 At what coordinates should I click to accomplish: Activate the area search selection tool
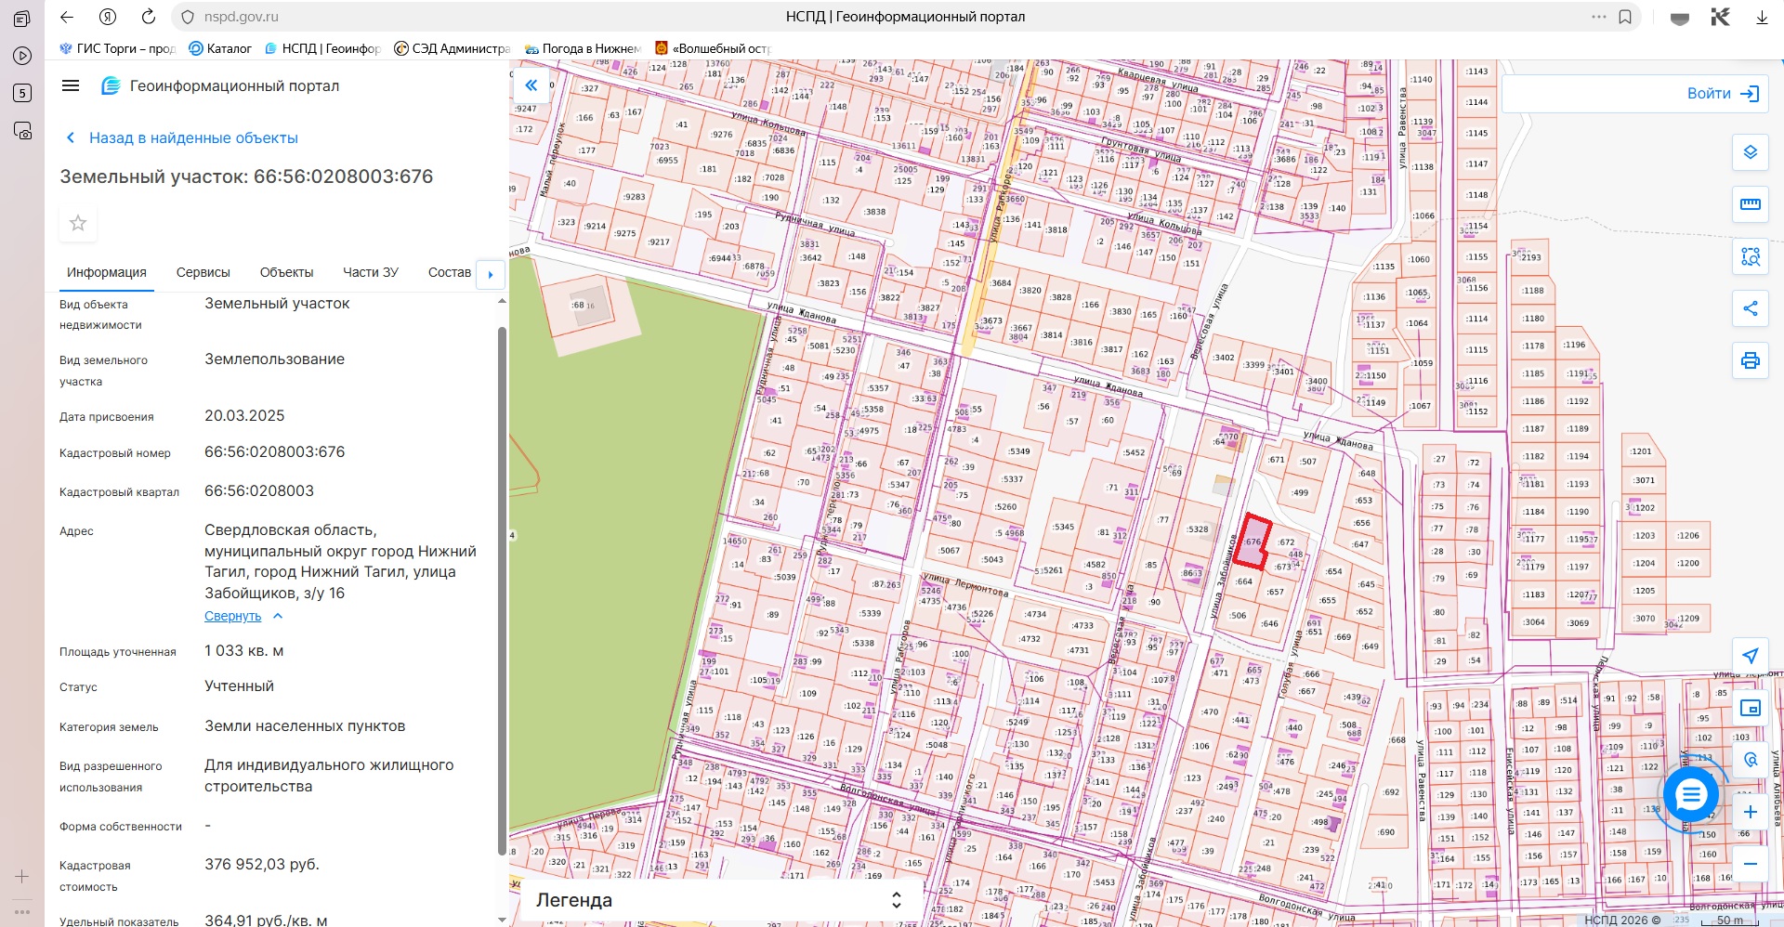[1750, 256]
